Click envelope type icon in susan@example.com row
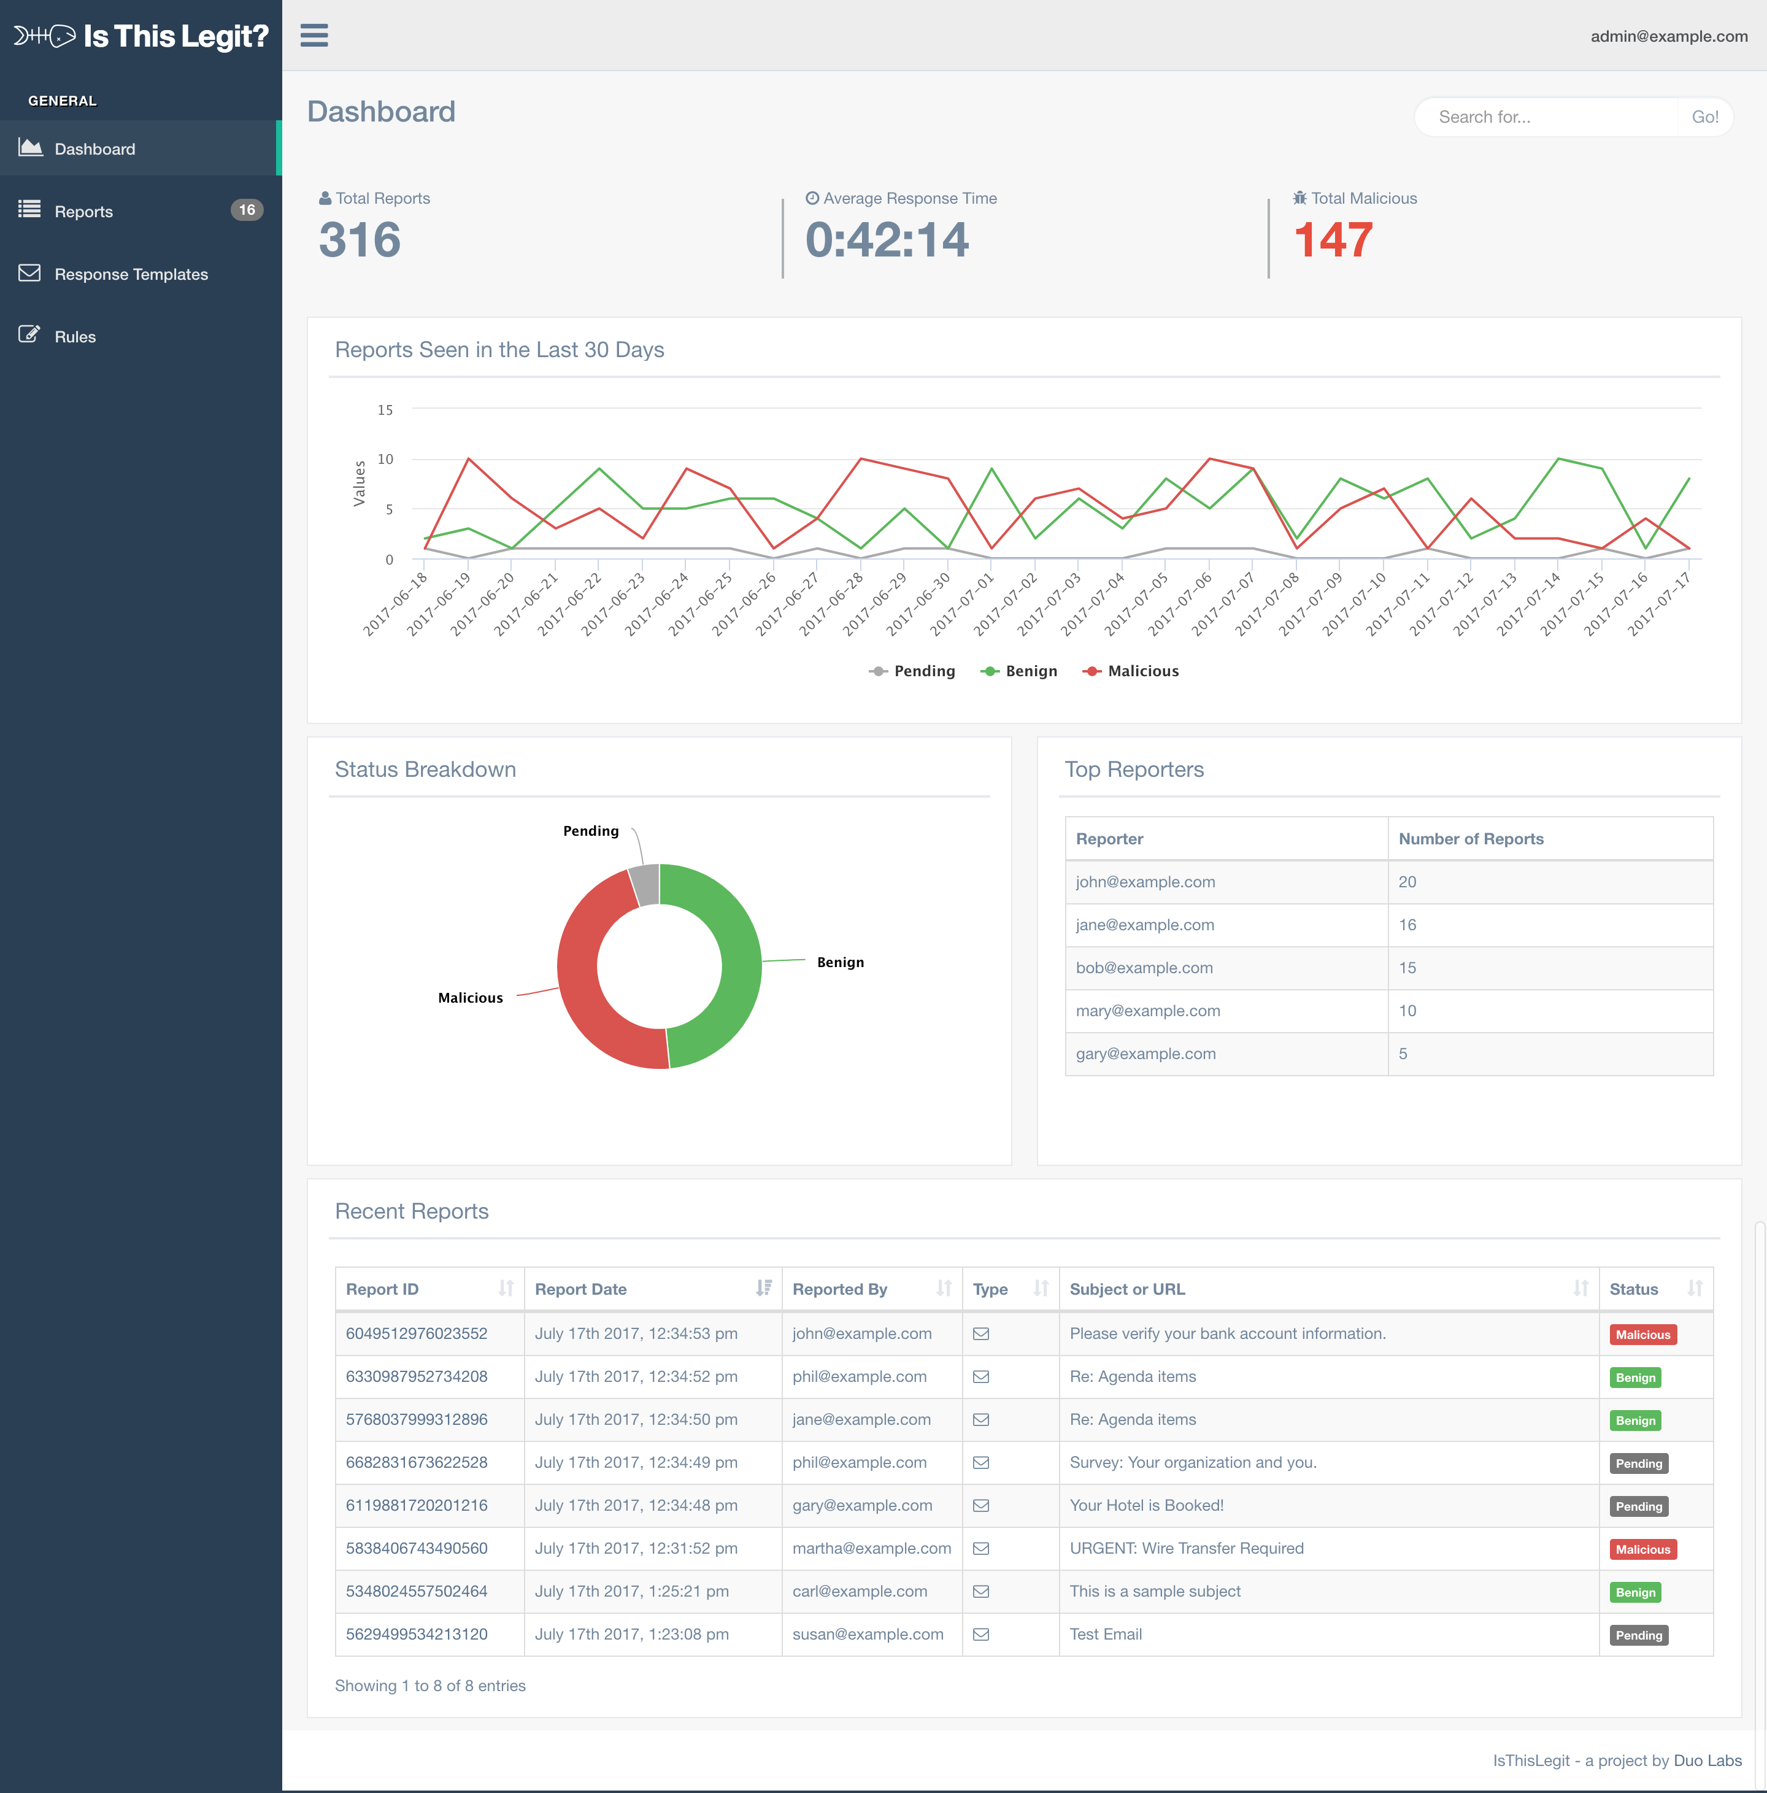 coord(980,1634)
